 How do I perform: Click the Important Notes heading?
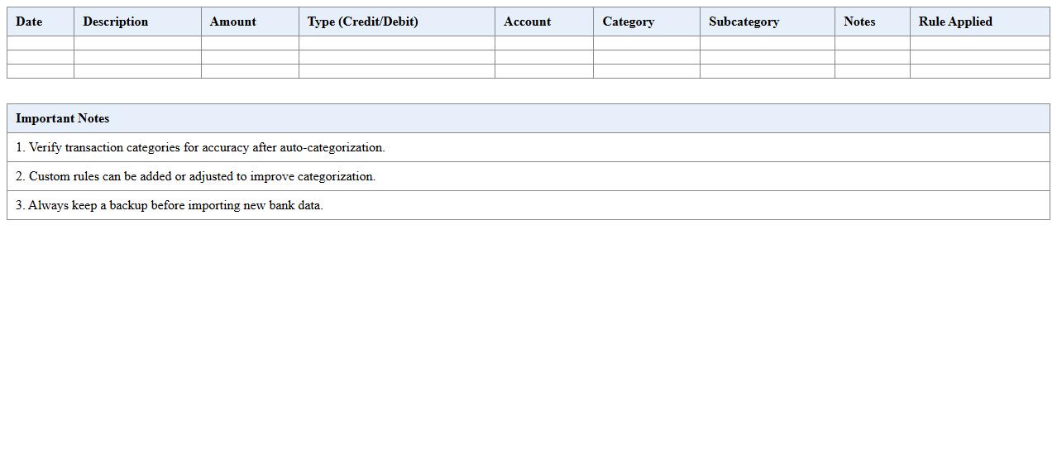pos(528,118)
